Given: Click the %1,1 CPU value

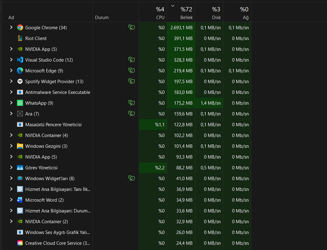Looking at the screenshot, I should pos(160,124).
